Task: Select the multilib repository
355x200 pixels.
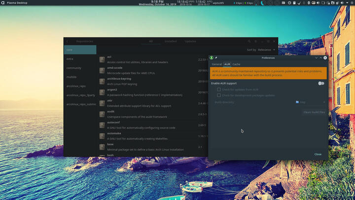Action: click(x=80, y=77)
